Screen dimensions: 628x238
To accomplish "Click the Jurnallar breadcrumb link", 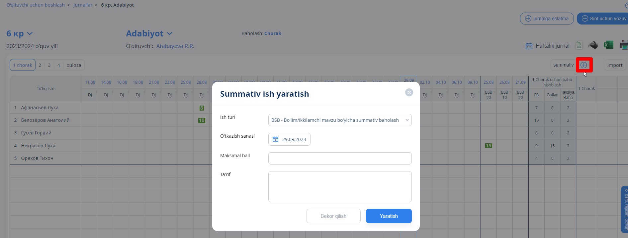I will tap(83, 5).
